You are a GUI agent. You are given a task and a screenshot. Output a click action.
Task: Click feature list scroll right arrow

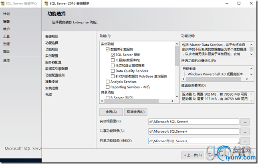tap(172, 101)
